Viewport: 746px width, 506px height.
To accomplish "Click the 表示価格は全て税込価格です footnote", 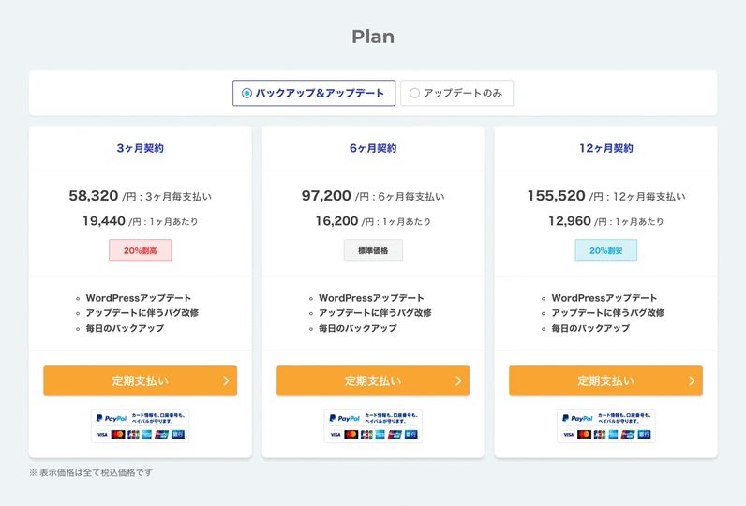I will click(x=96, y=472).
